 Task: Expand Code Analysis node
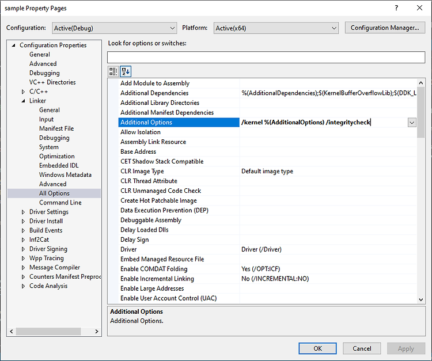[23, 286]
